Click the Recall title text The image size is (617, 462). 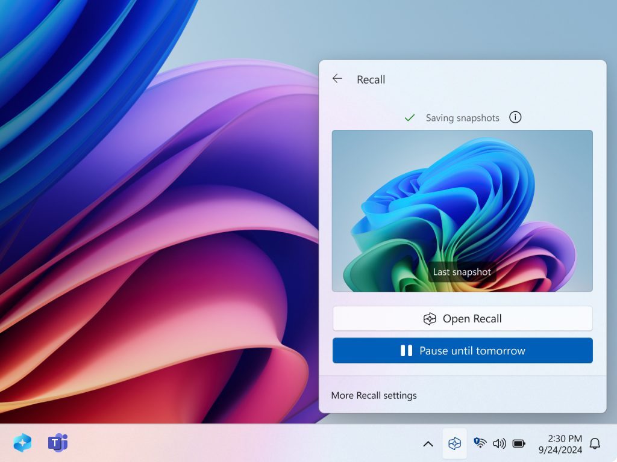tap(371, 79)
